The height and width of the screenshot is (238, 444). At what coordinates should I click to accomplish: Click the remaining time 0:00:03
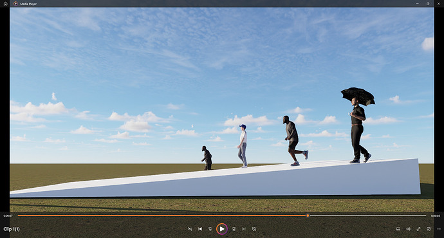pos(436,215)
